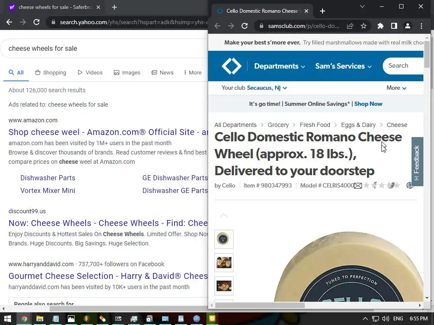Toggle the Chrome side panel icon
Screen dimensions: 434x325
click(x=394, y=26)
